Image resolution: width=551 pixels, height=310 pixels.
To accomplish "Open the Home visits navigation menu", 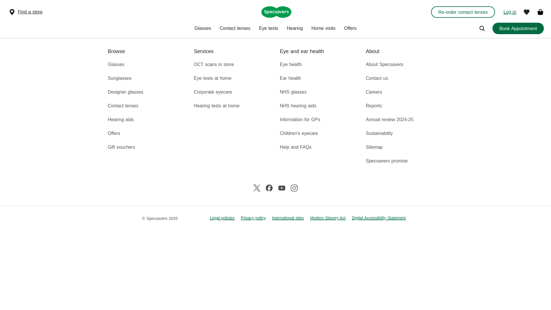I will point(323,28).
